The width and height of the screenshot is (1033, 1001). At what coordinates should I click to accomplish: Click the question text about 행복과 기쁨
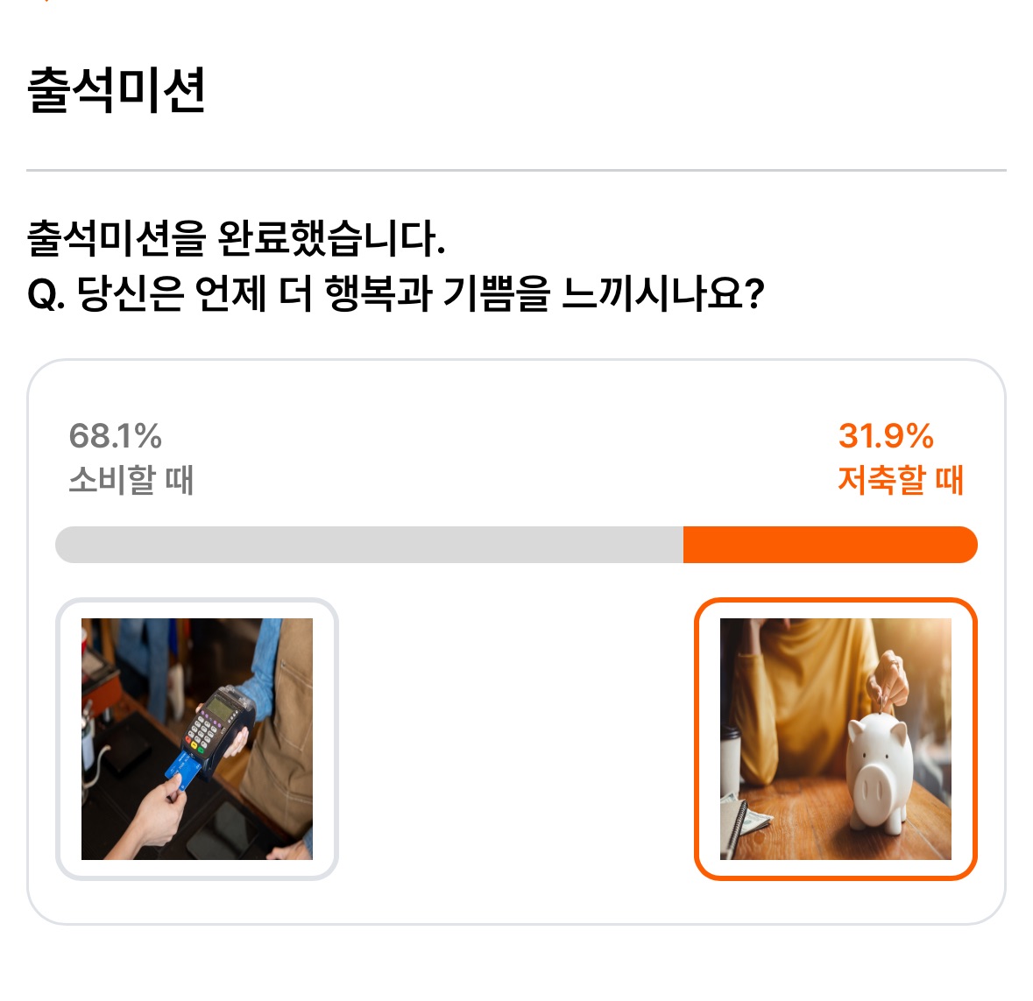[396, 293]
